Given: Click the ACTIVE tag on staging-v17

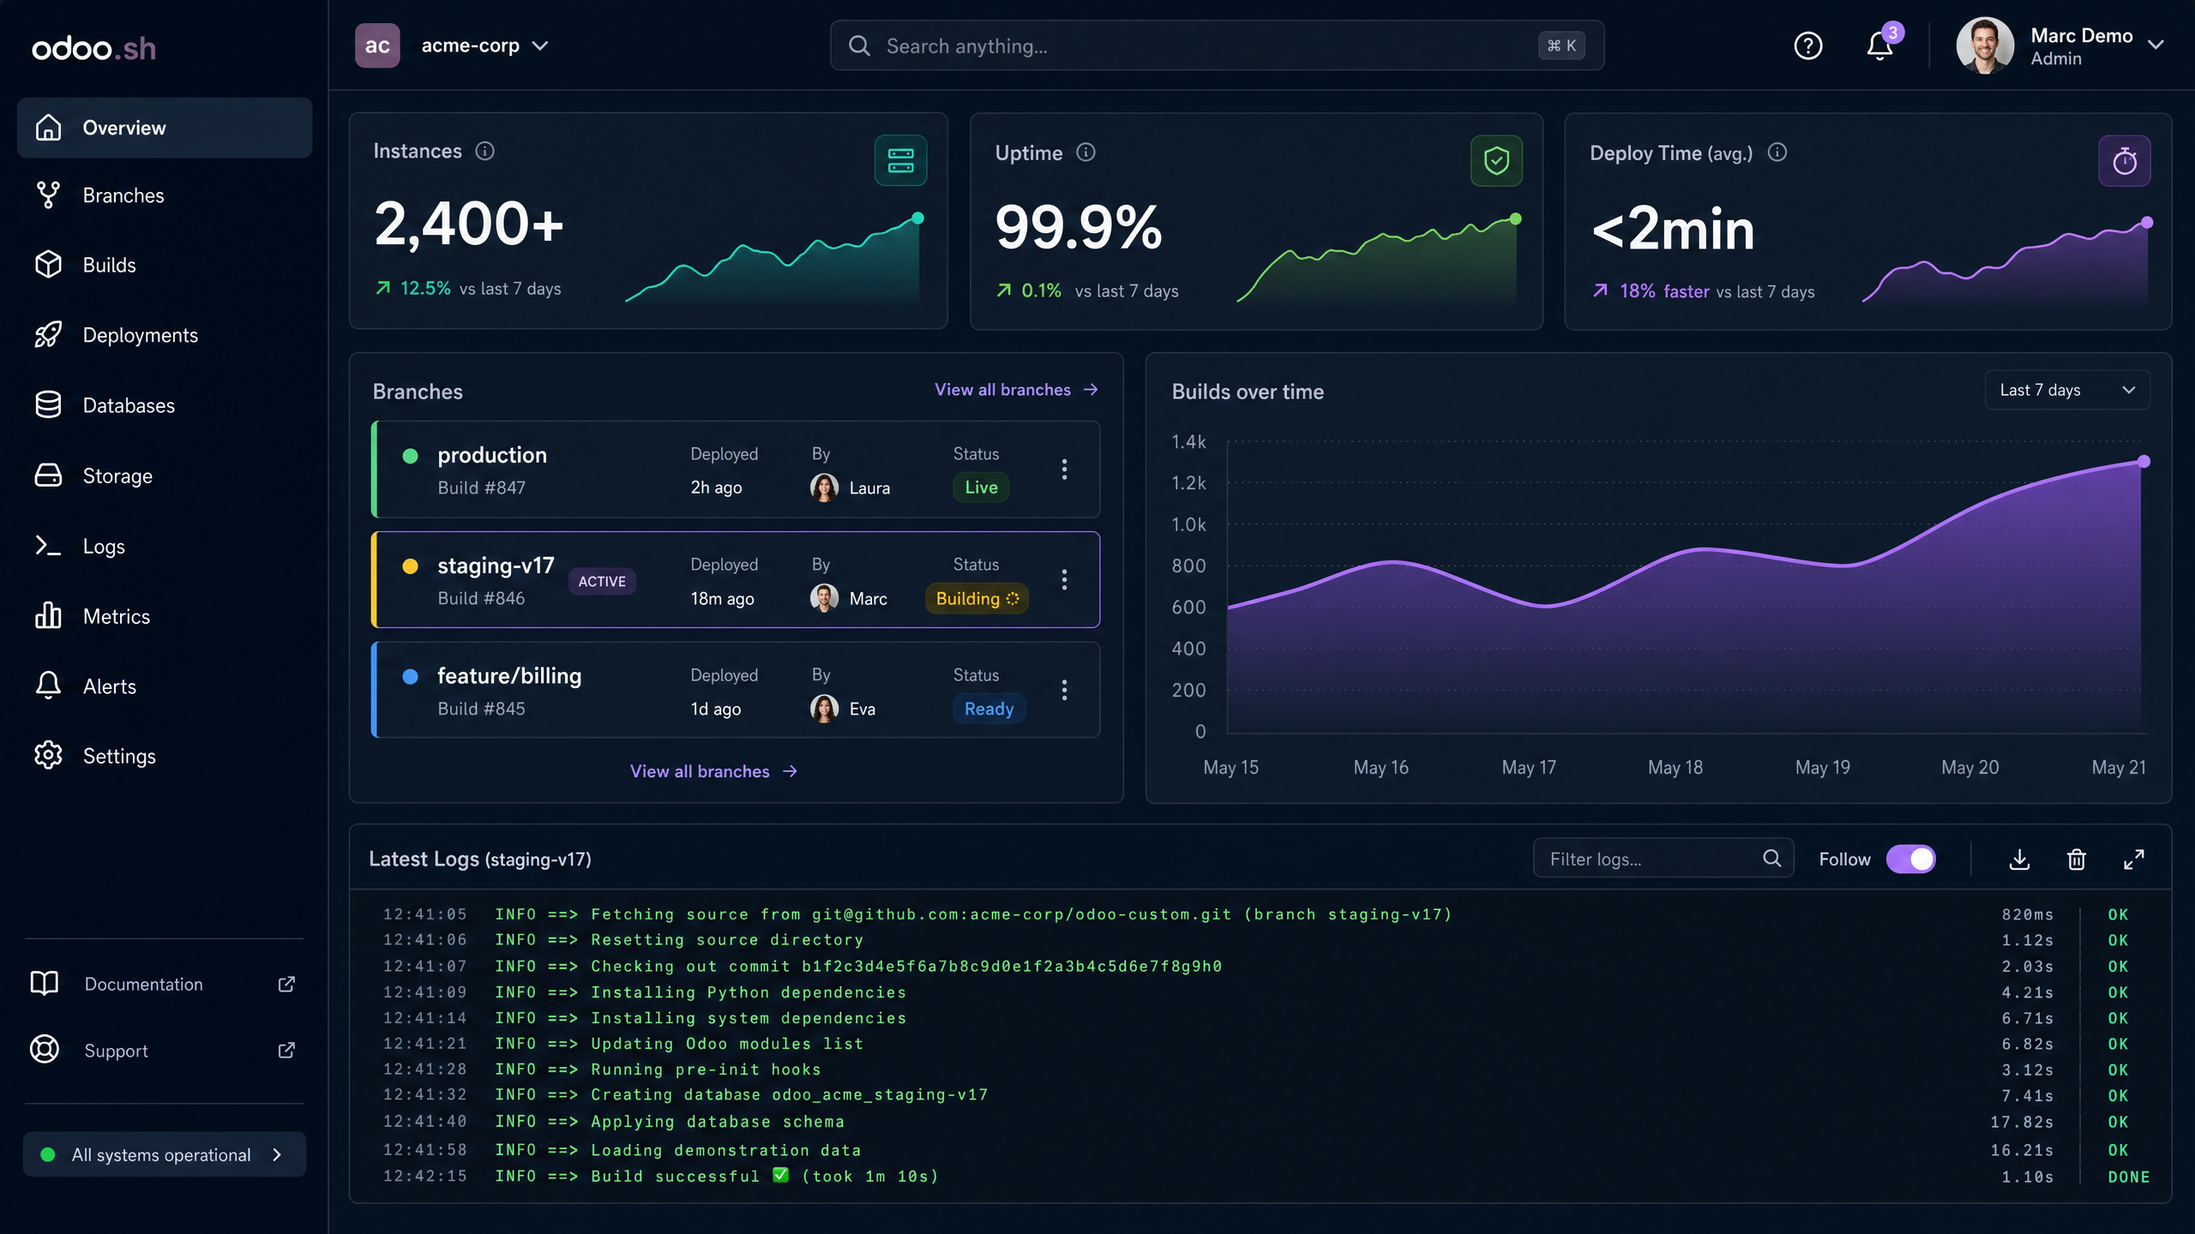Looking at the screenshot, I should point(602,581).
